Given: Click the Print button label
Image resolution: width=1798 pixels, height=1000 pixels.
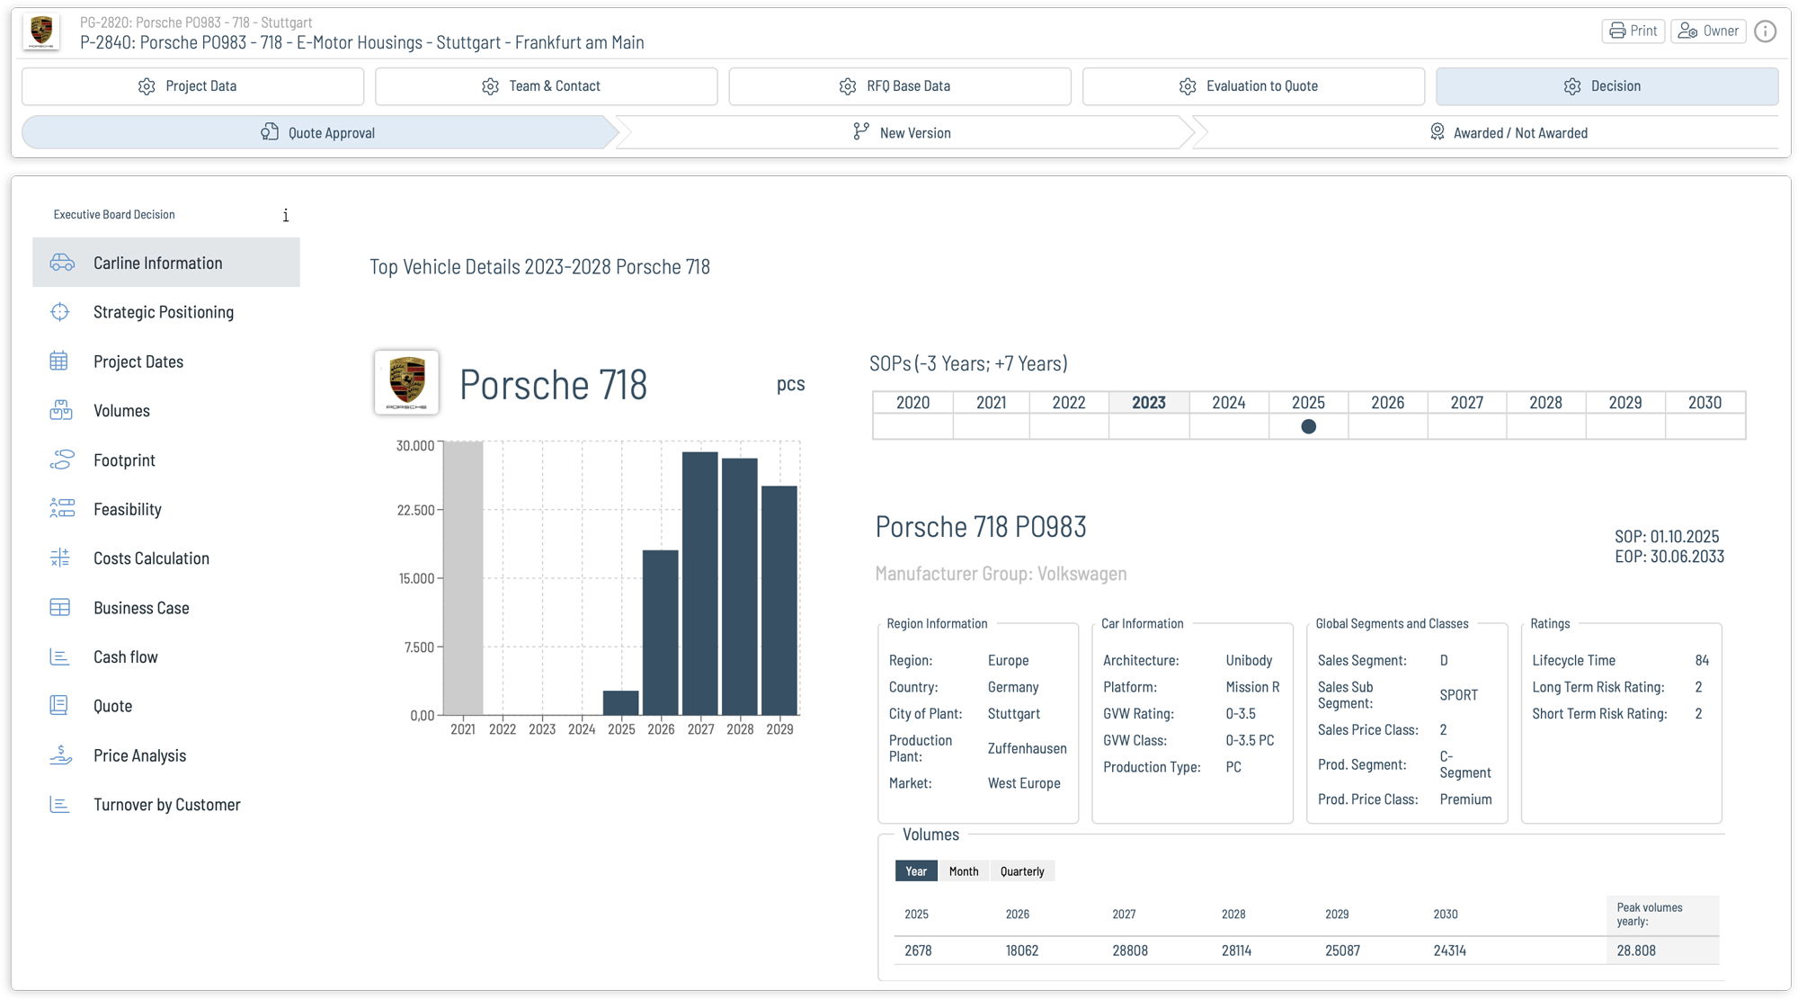Looking at the screenshot, I should (1643, 31).
